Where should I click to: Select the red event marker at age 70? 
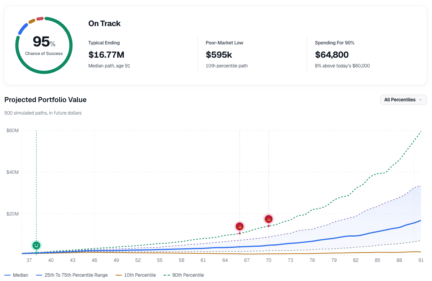coord(269,219)
